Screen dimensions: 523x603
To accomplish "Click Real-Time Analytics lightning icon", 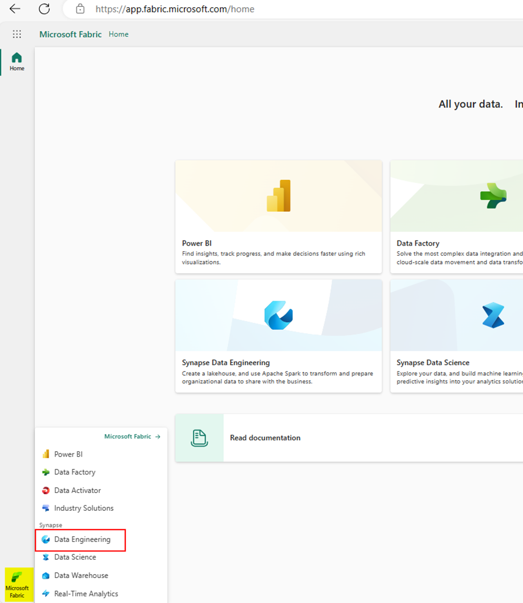I will pos(46,593).
